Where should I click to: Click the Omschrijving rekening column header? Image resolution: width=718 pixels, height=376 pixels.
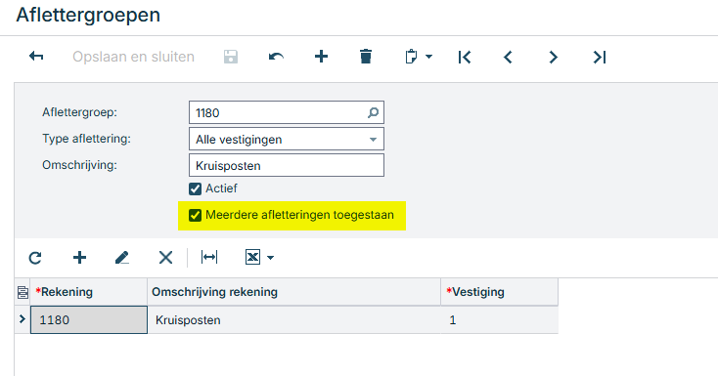tap(294, 292)
